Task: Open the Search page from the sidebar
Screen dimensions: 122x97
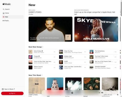Action: 13,9
